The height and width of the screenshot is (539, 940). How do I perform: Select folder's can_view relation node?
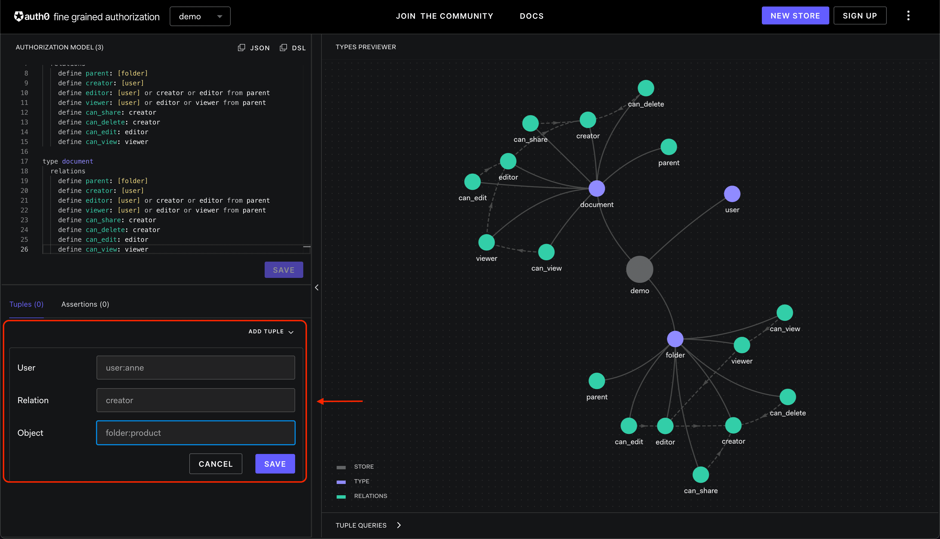point(785,313)
